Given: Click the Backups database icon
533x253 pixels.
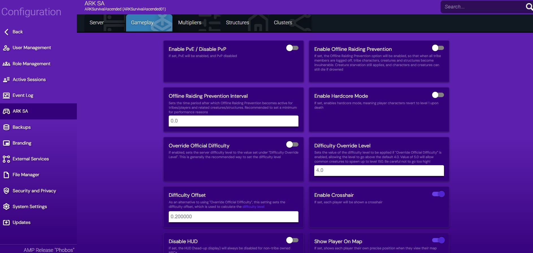Looking at the screenshot, I should 6,127.
